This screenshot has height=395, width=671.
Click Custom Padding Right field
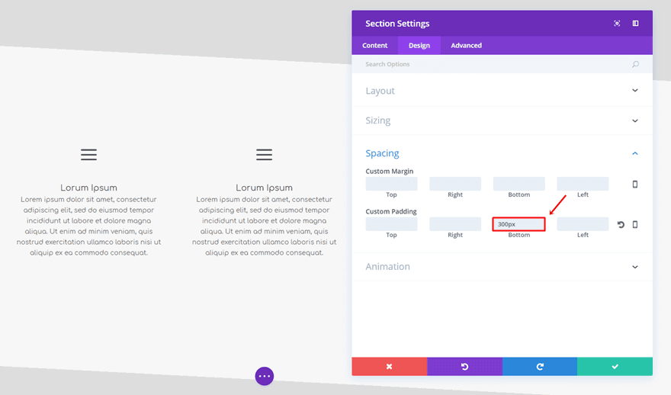[x=455, y=224]
